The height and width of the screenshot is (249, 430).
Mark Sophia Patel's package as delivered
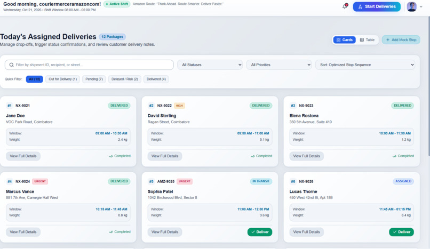click(x=260, y=232)
